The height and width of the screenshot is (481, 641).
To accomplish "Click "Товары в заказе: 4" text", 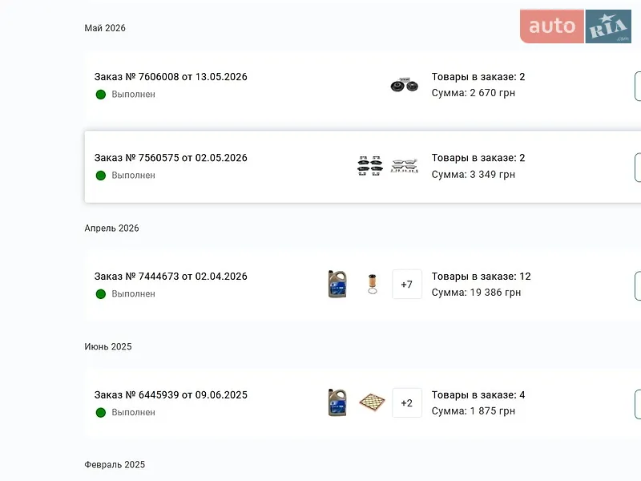I will 478,395.
